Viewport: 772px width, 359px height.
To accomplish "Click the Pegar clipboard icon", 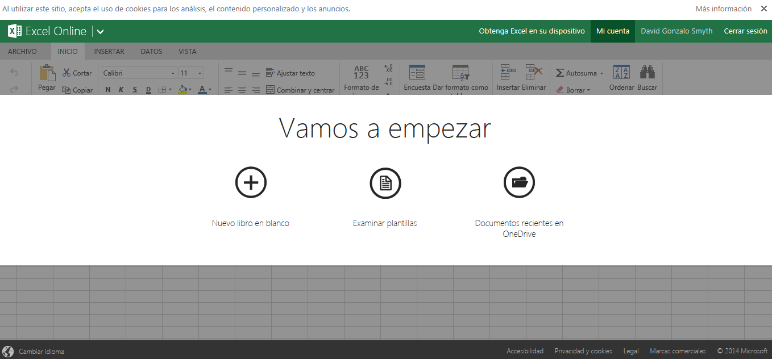I will pos(47,73).
